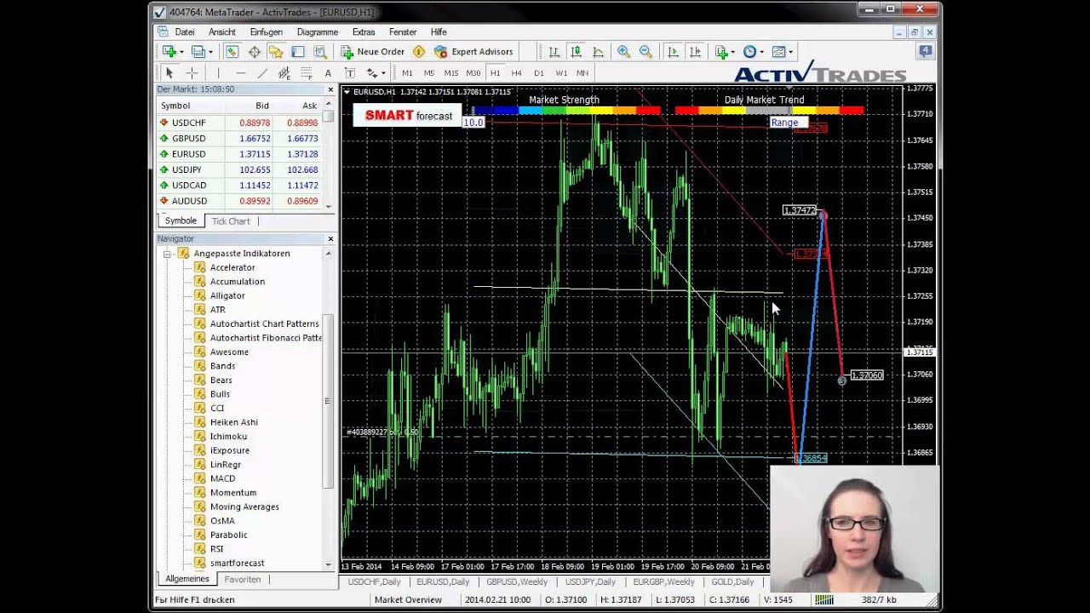This screenshot has height=613, width=1090.
Task: Select the horizontal line tool
Action: click(240, 73)
